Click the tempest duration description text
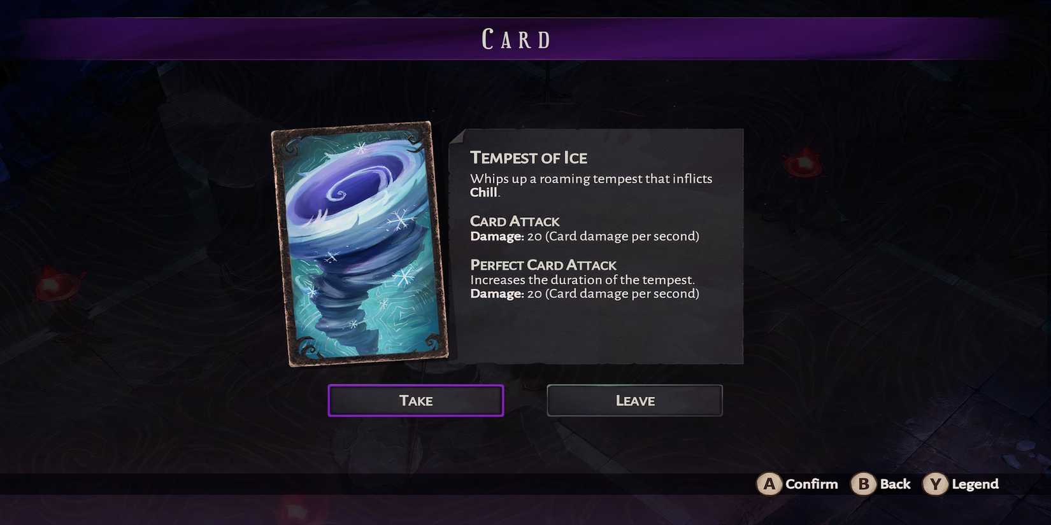The image size is (1051, 525). click(x=582, y=280)
